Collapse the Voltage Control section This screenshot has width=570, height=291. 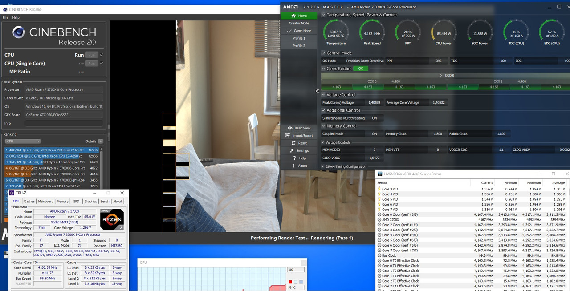point(323,95)
